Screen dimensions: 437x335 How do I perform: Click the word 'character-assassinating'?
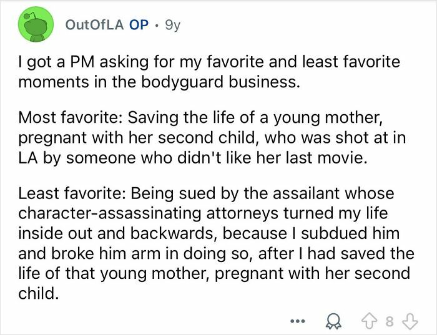tap(110, 213)
